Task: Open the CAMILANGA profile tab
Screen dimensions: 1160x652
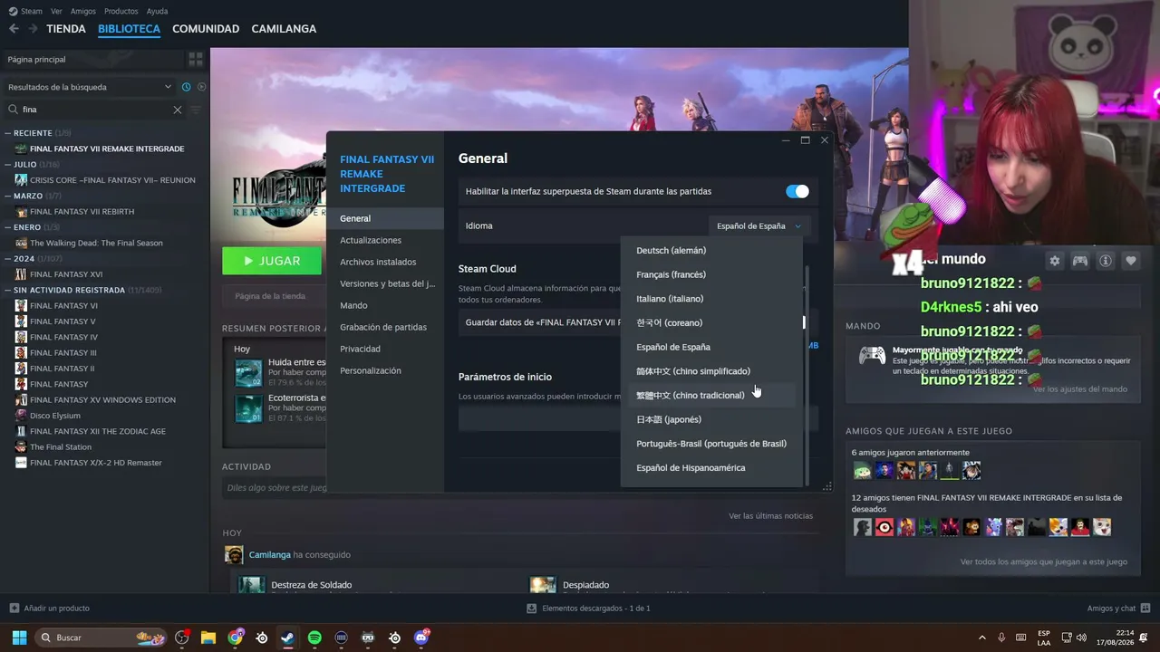Action: [284, 29]
